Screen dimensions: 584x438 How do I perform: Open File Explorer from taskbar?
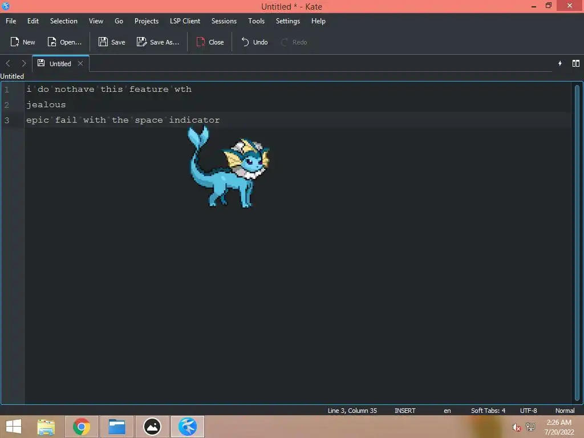point(46,427)
